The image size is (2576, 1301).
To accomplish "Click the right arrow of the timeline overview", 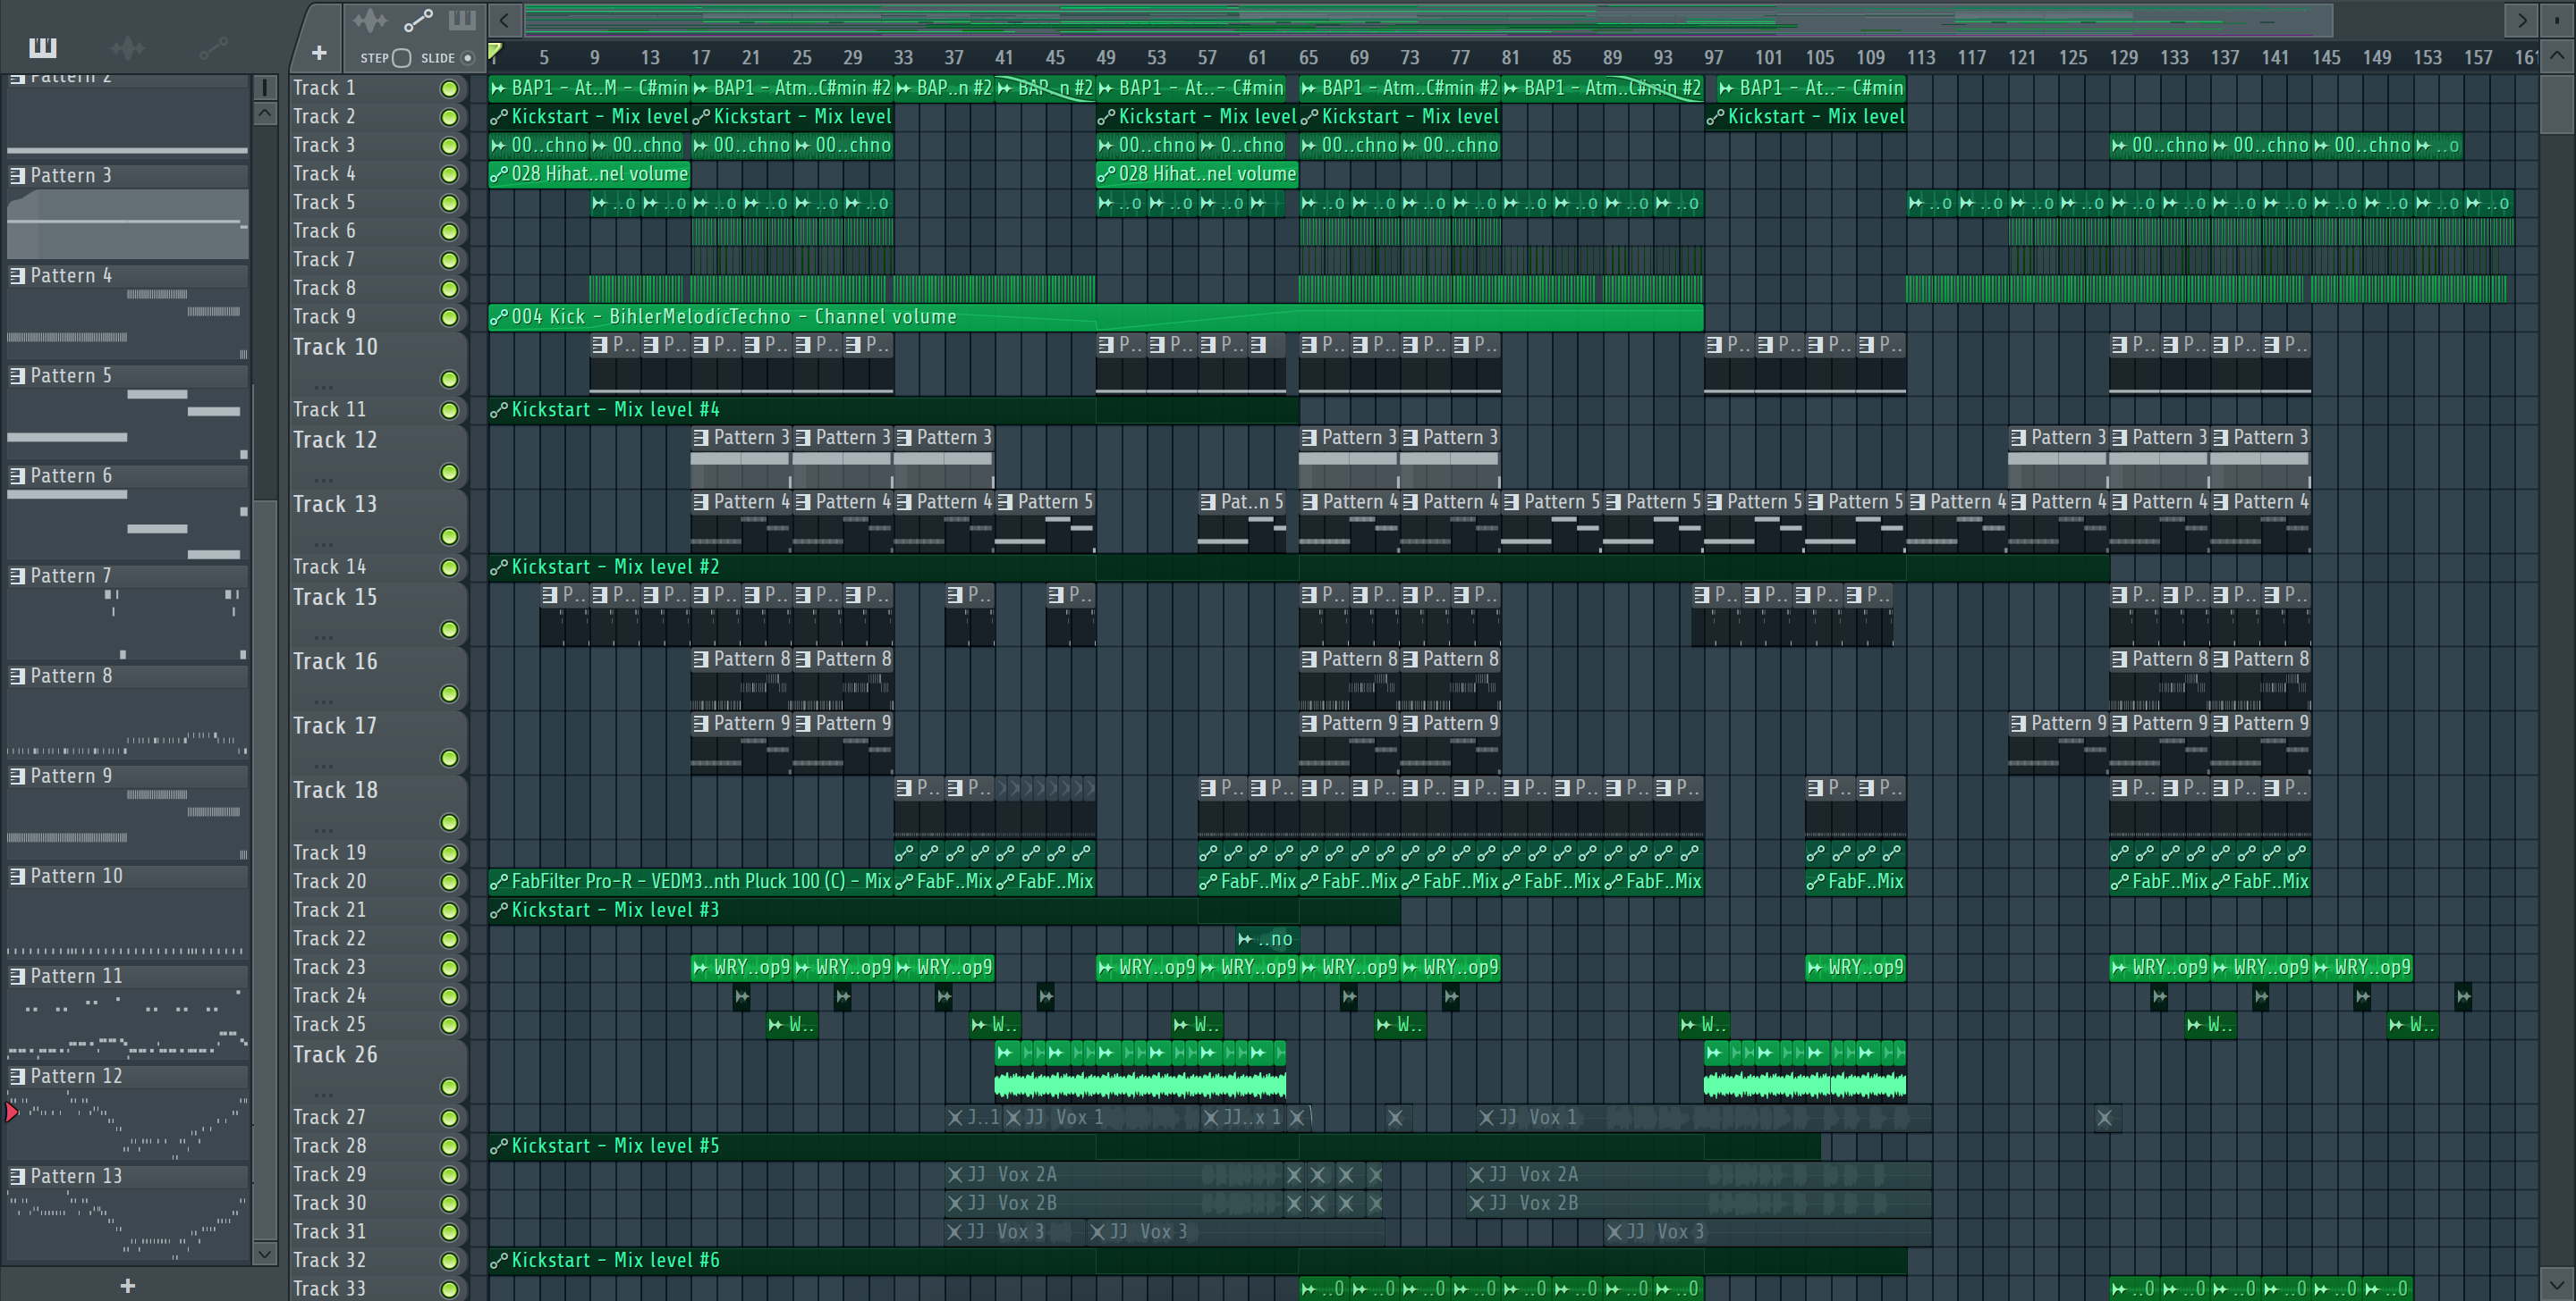I will pos(2521,20).
